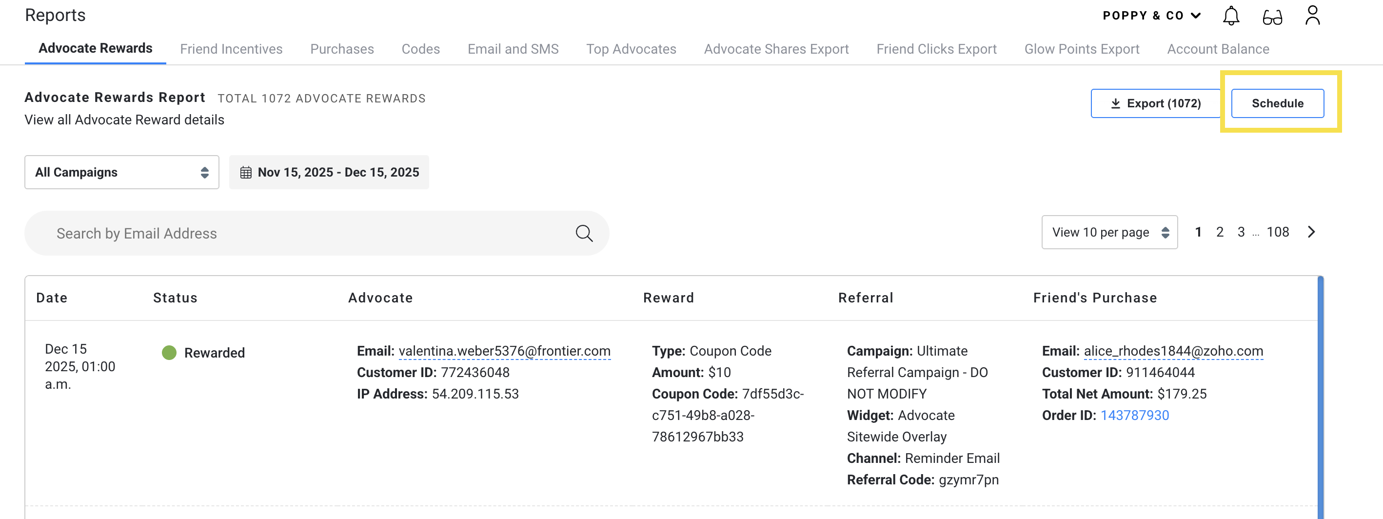
Task: Switch to Top Advocates tab
Action: pyautogui.click(x=631, y=49)
